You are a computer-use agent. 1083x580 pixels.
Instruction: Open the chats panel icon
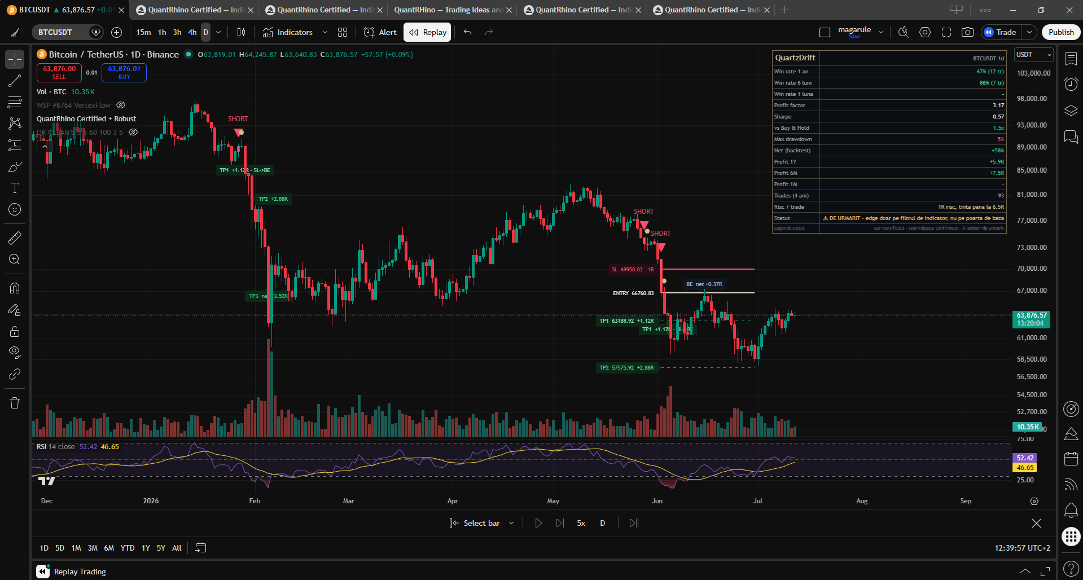point(1071,137)
